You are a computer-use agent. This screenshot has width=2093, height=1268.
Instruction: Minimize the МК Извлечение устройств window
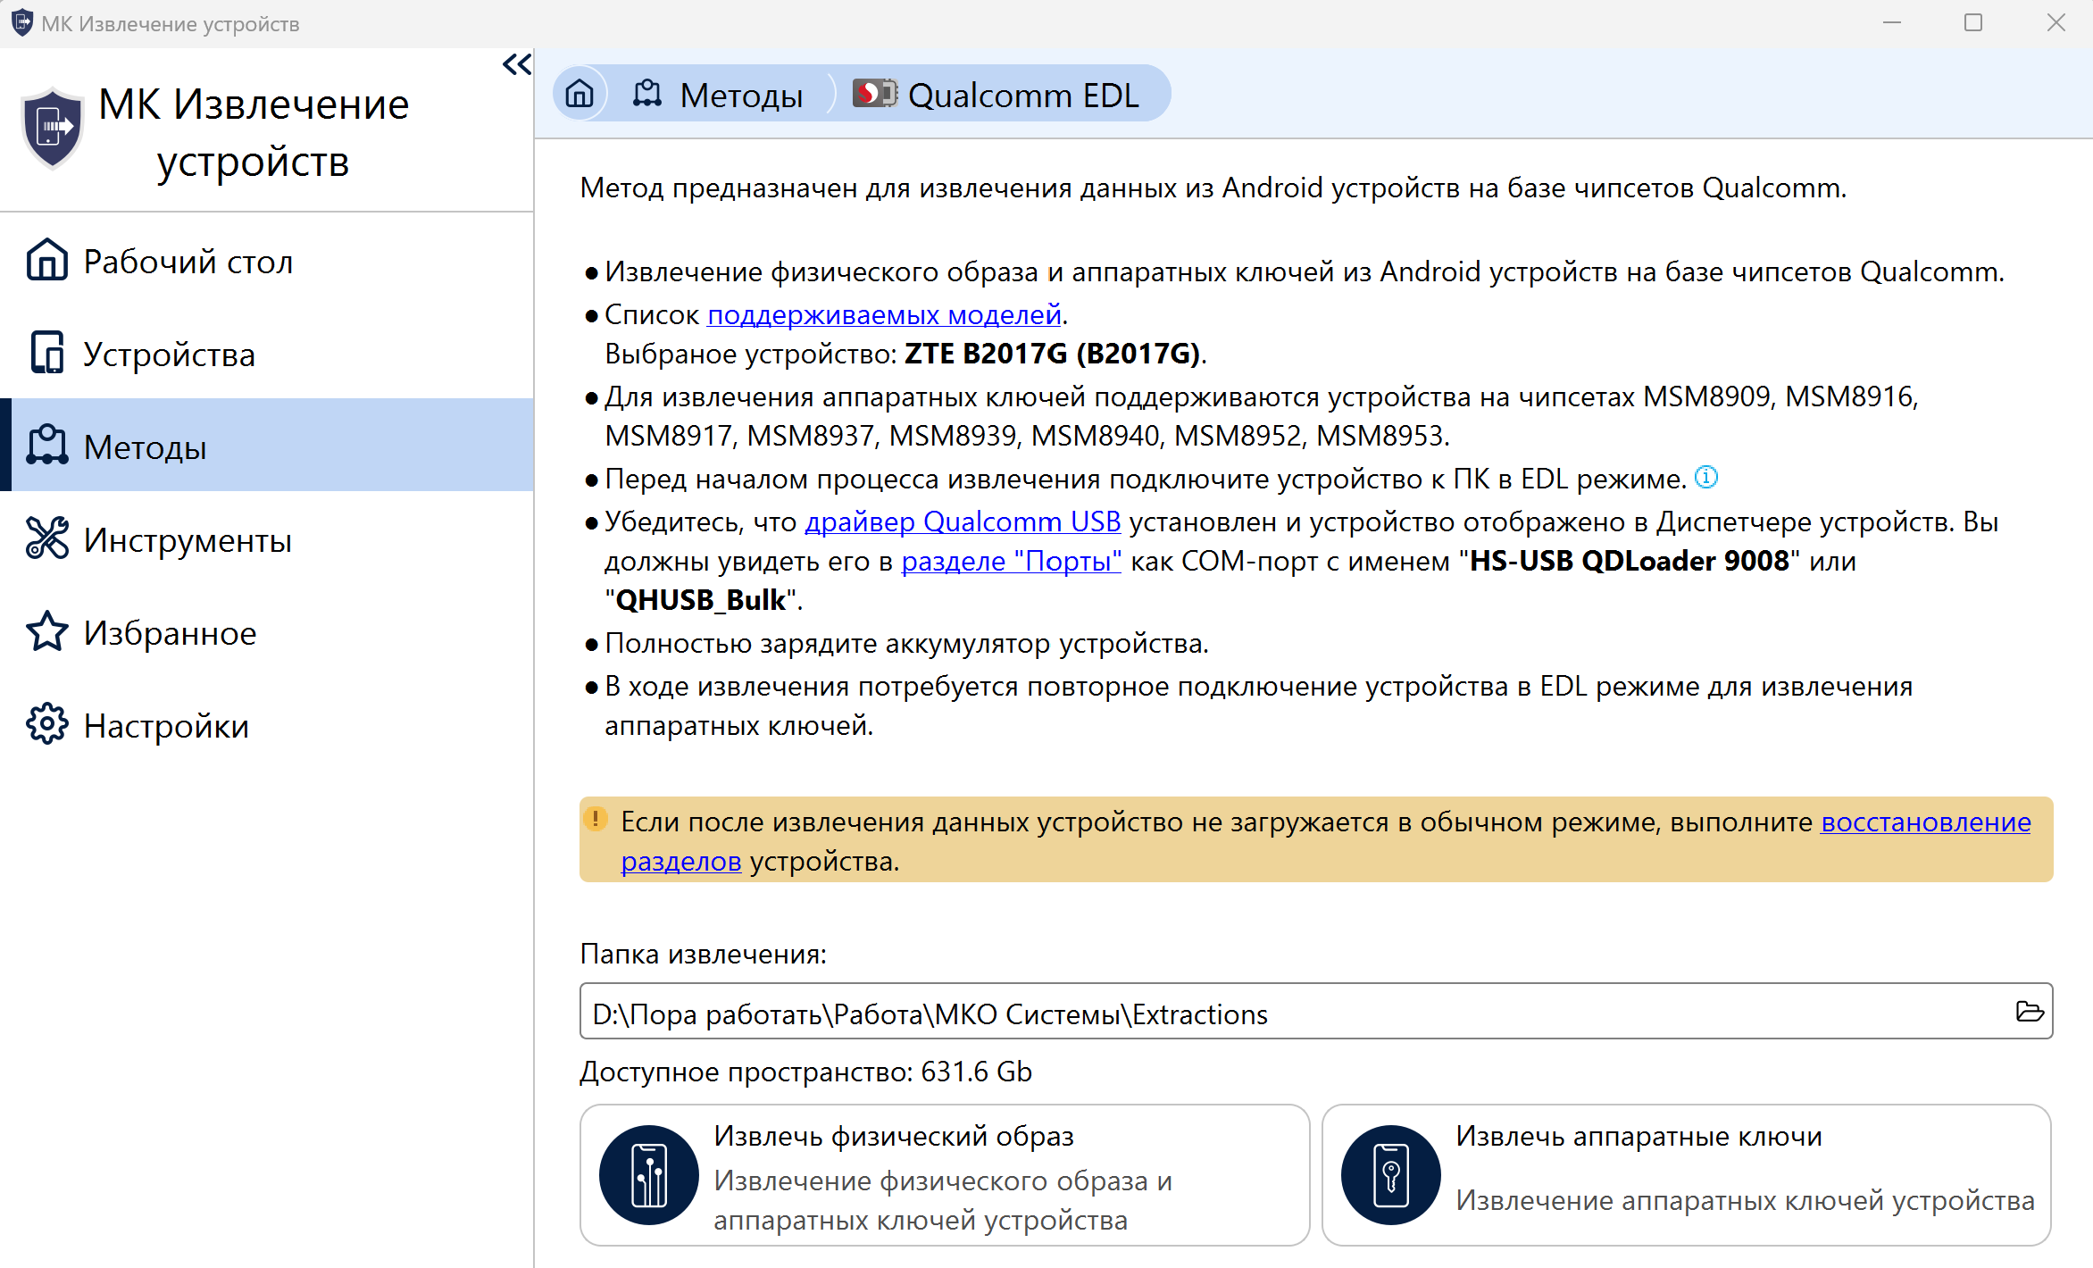[1891, 22]
